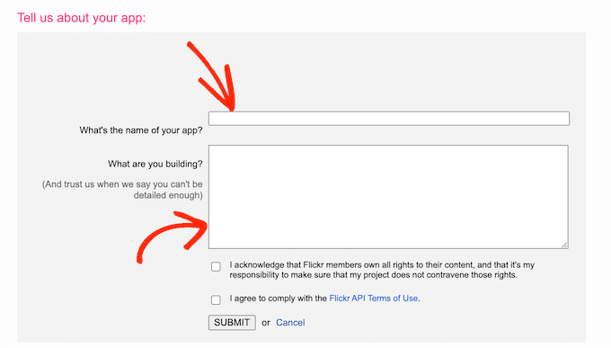
Task: Check the Flickr members rights acknowledgement box
Action: (x=216, y=266)
